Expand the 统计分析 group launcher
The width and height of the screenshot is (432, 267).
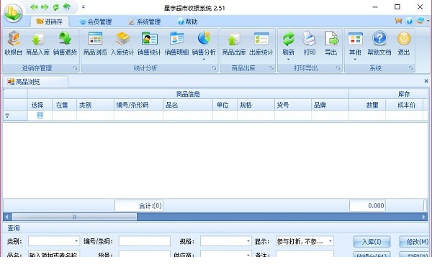point(214,68)
